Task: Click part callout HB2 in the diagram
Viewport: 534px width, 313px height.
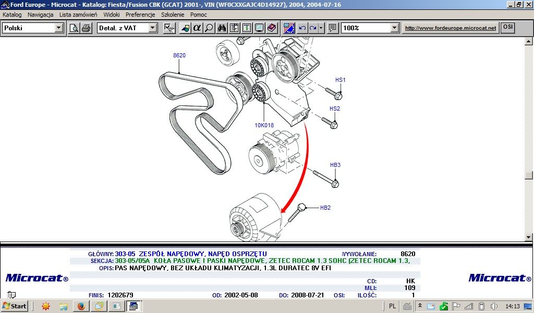Action: [x=325, y=208]
